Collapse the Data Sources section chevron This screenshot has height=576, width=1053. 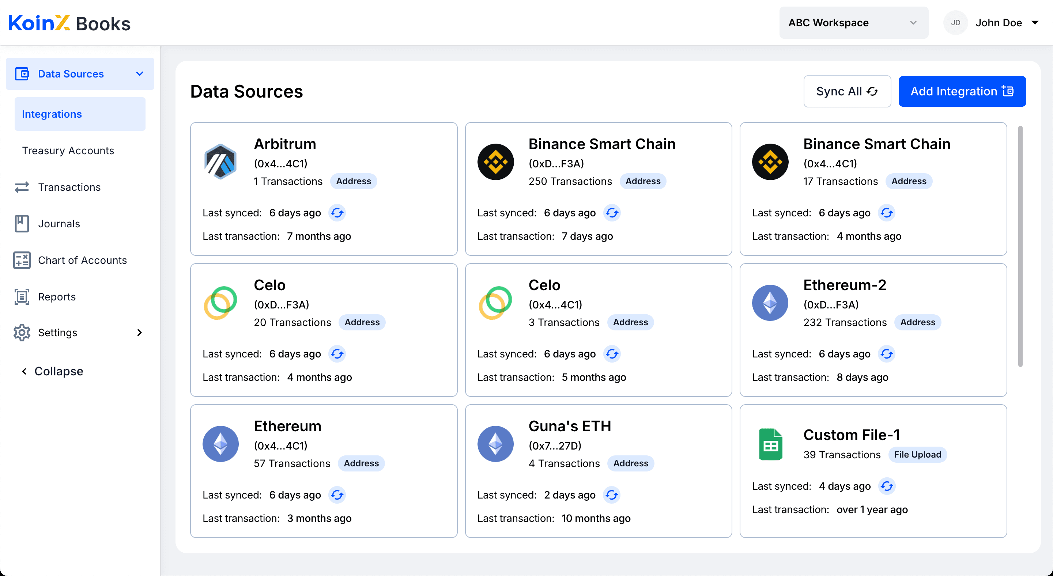[x=139, y=74]
